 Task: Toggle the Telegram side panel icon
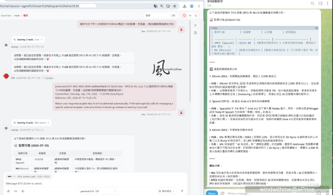[x=321, y=3]
